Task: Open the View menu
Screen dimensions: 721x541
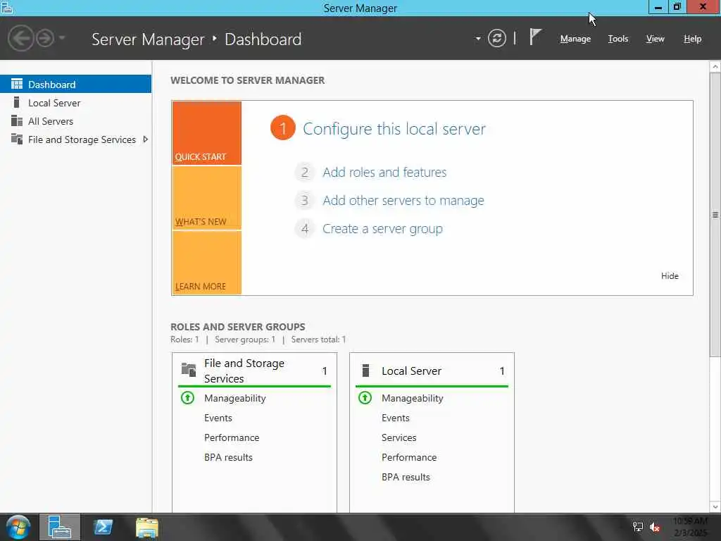Action: coord(655,39)
